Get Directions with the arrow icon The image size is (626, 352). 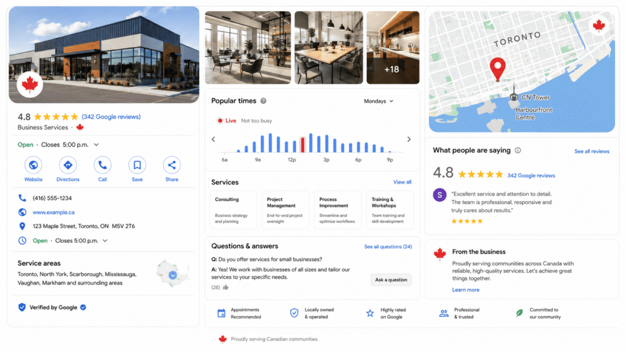coord(68,165)
